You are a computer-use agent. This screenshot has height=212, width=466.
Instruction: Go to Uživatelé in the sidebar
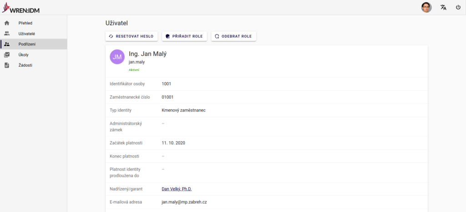coord(27,34)
